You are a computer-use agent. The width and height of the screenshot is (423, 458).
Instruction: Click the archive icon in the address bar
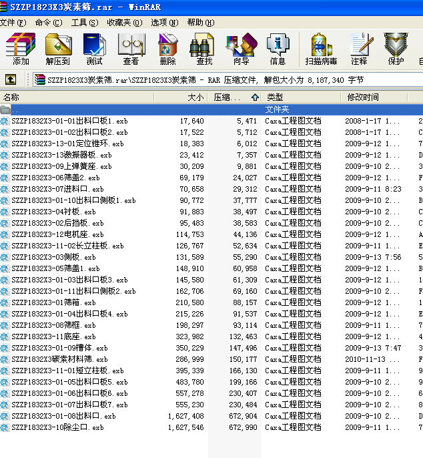pyautogui.click(x=40, y=79)
